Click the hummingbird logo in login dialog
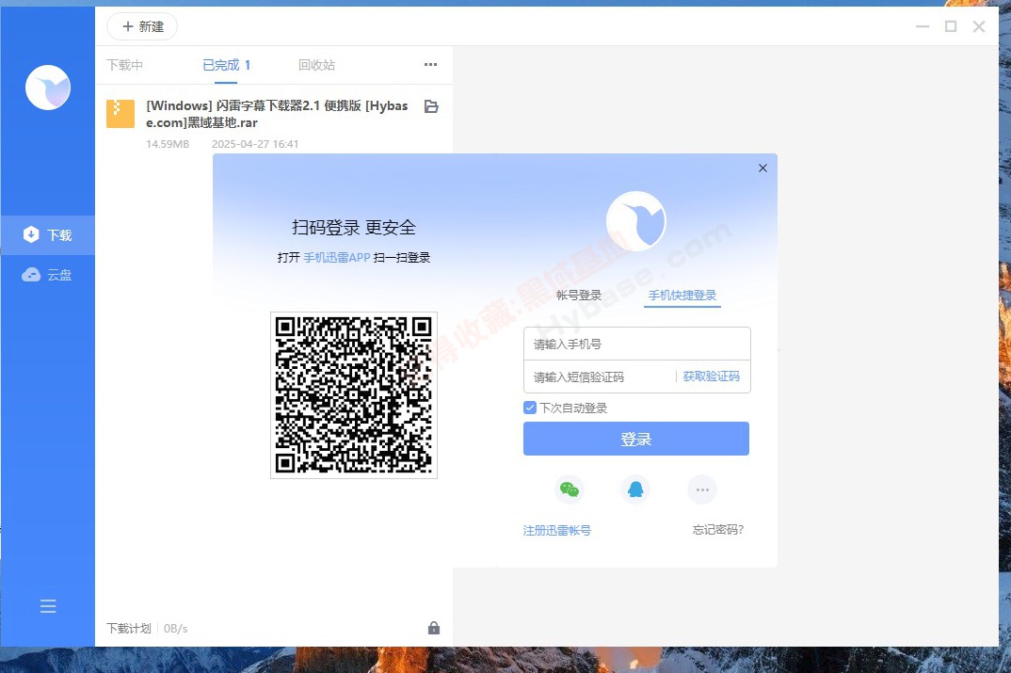1011x673 pixels. [635, 221]
